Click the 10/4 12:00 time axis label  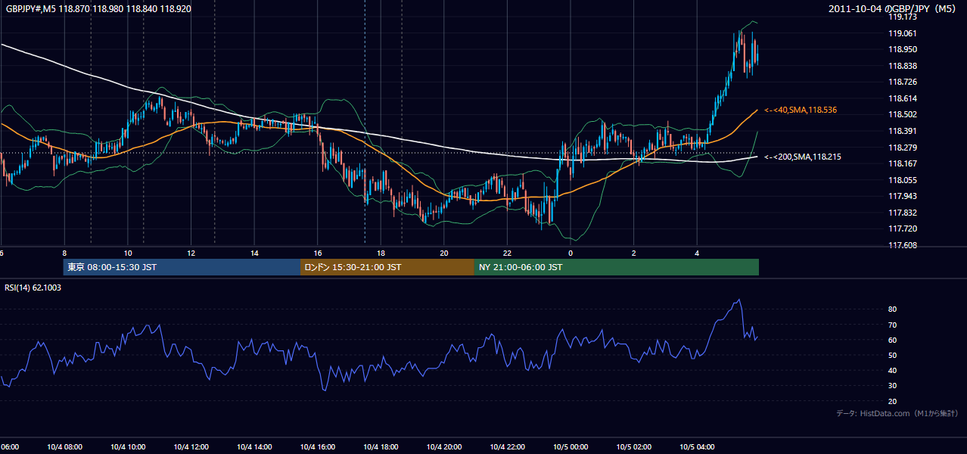[191, 447]
